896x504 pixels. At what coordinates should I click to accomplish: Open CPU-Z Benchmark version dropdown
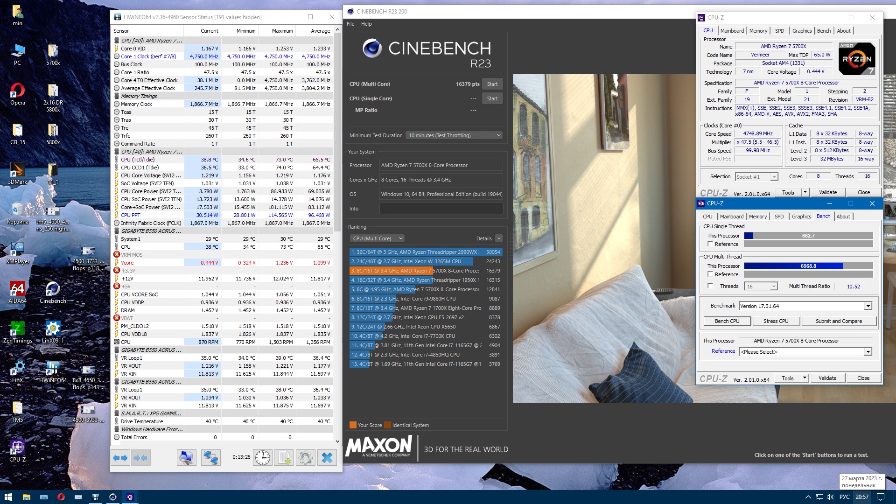(868, 306)
